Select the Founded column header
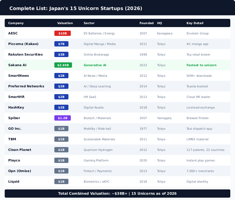 [146, 23]
